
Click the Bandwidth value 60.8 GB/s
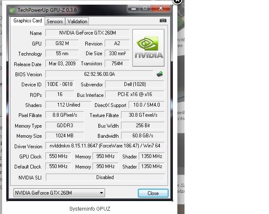click(143, 136)
